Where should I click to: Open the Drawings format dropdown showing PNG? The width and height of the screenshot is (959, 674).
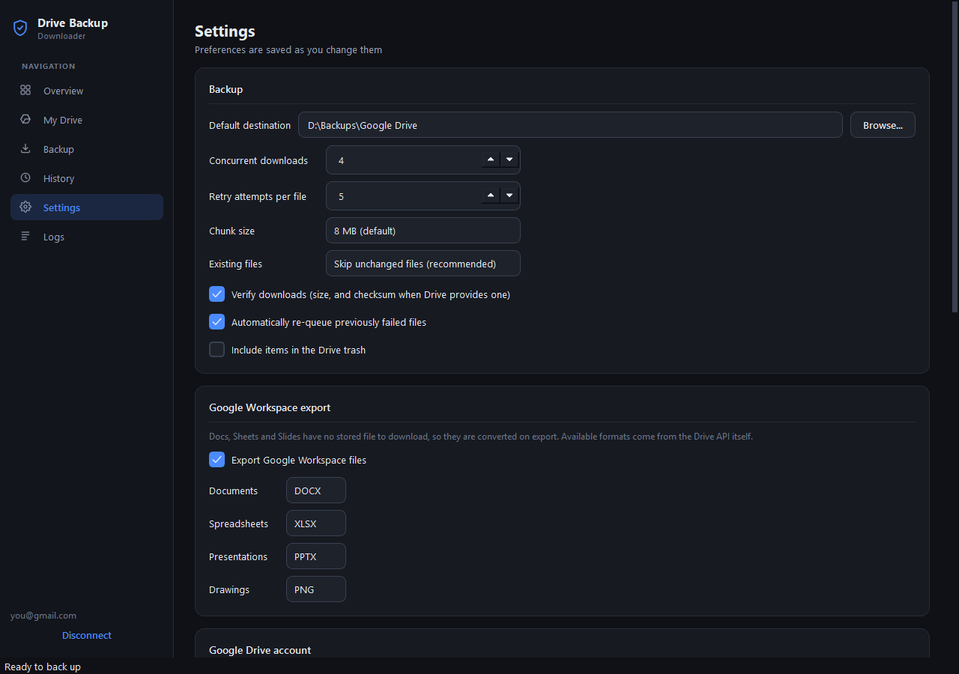tap(316, 589)
